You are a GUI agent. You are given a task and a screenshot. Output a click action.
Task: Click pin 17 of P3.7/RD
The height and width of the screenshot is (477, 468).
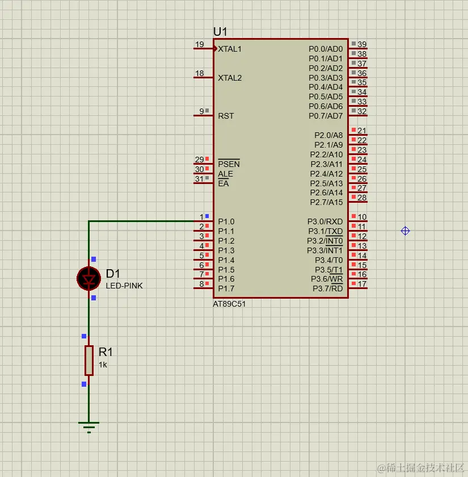358,288
